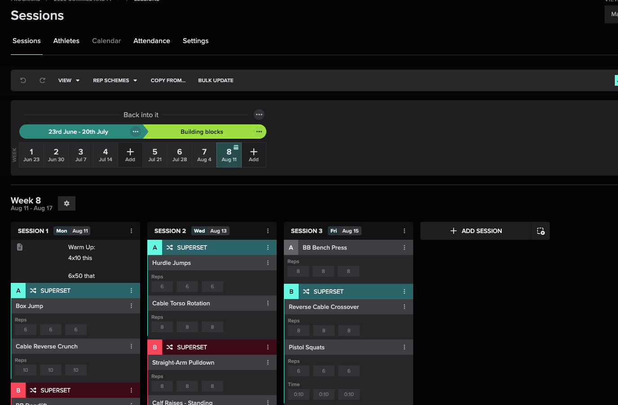Click Bulk Update button

point(216,80)
